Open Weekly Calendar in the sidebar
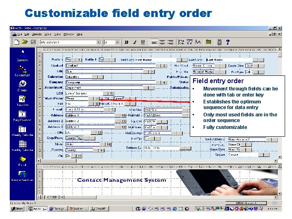292x219 pixels. tap(22, 131)
